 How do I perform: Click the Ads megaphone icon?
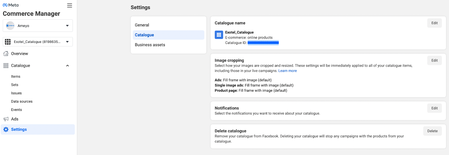pos(6,119)
